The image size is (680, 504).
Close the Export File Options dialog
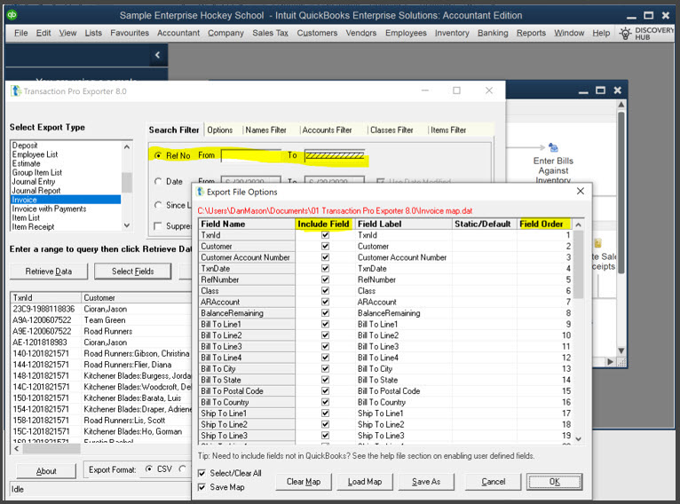click(x=581, y=191)
